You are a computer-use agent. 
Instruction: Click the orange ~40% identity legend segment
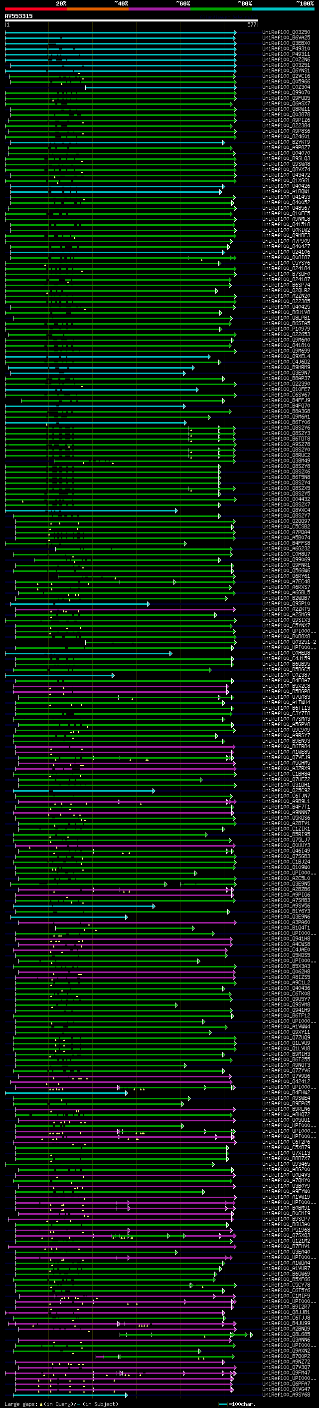tap(98, 9)
